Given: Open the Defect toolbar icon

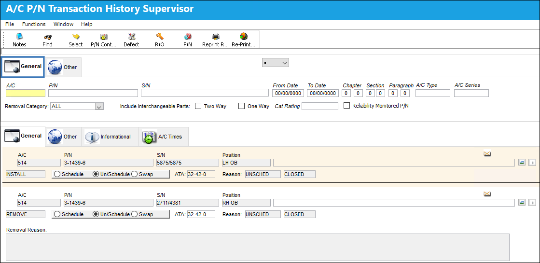Looking at the screenshot, I should (131, 37).
